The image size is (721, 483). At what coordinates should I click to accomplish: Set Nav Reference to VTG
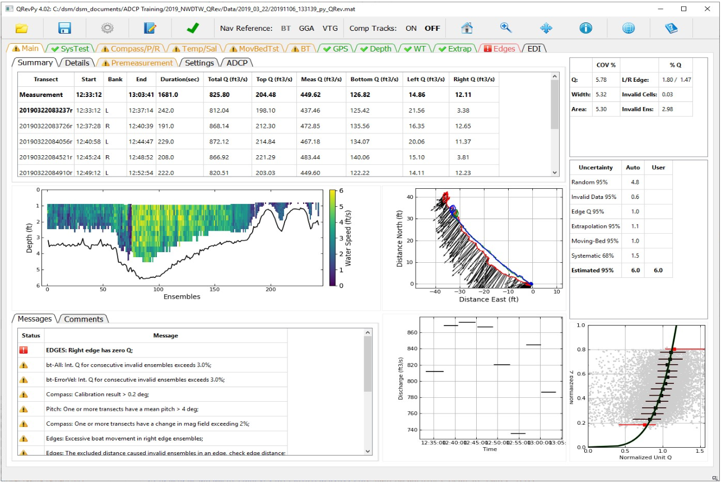(x=330, y=28)
